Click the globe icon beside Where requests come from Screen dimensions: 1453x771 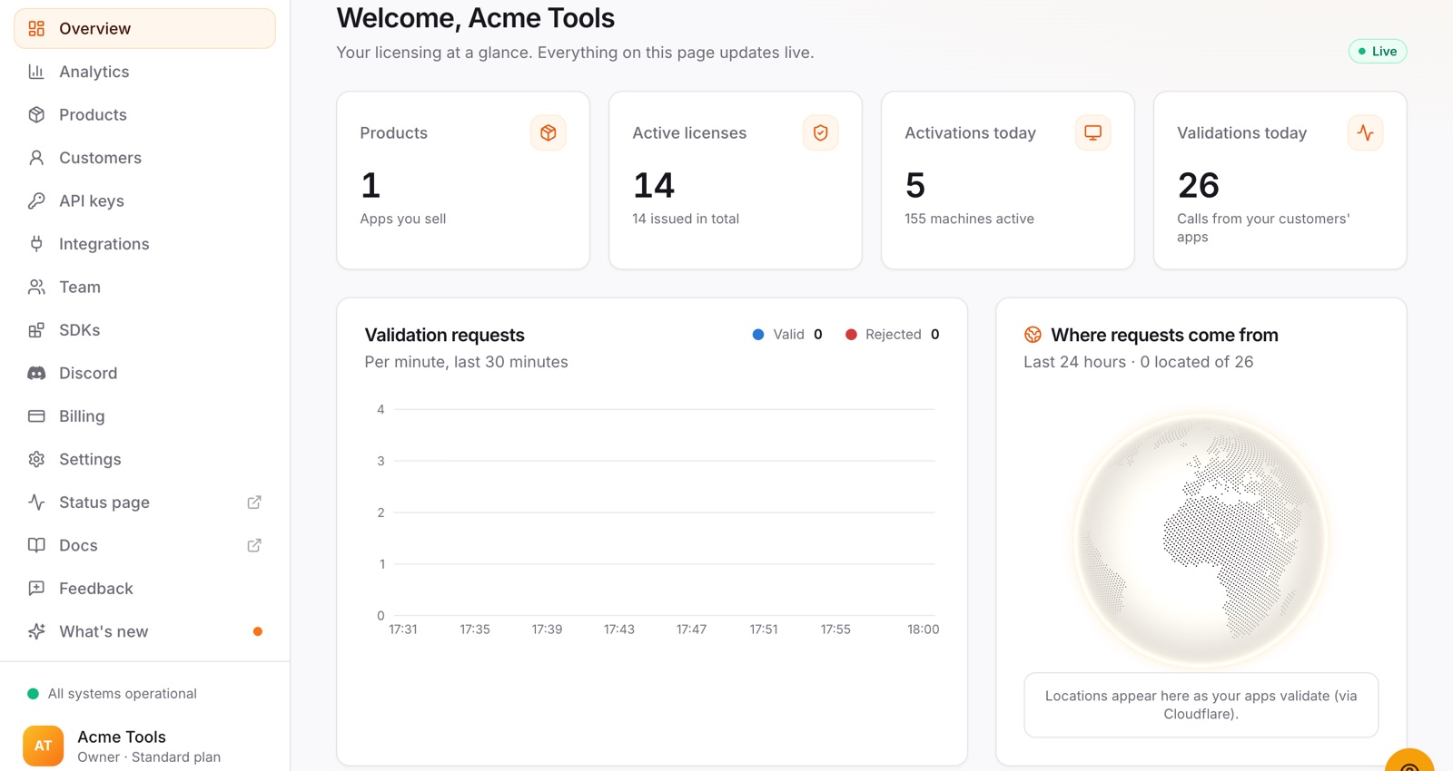1033,335
